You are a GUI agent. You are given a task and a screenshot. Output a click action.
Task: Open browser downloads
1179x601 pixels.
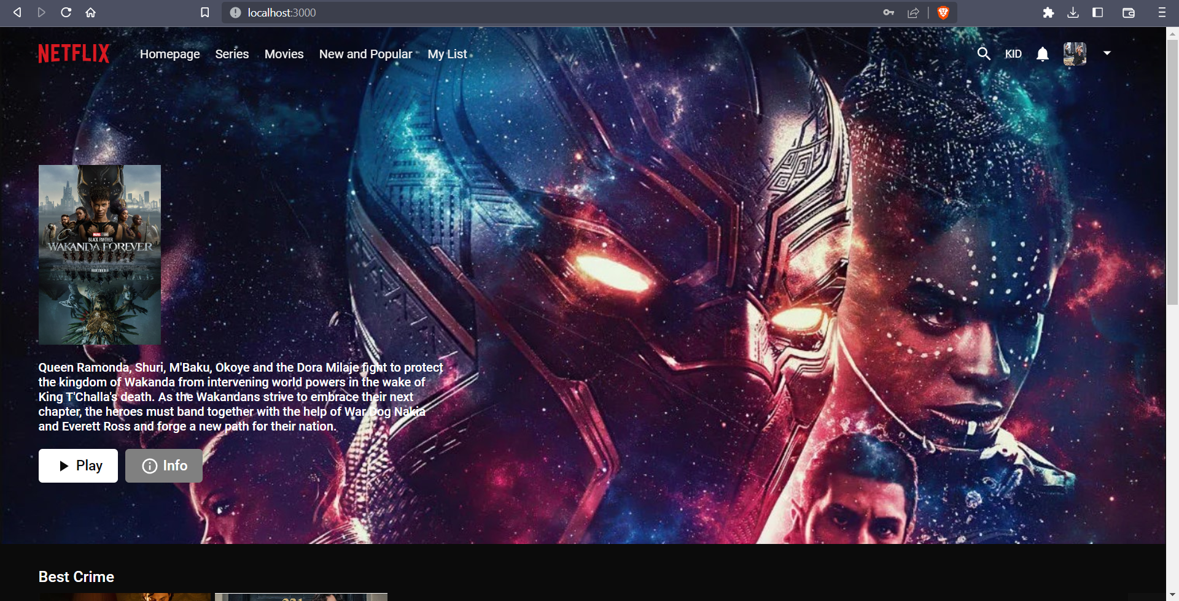(1073, 12)
